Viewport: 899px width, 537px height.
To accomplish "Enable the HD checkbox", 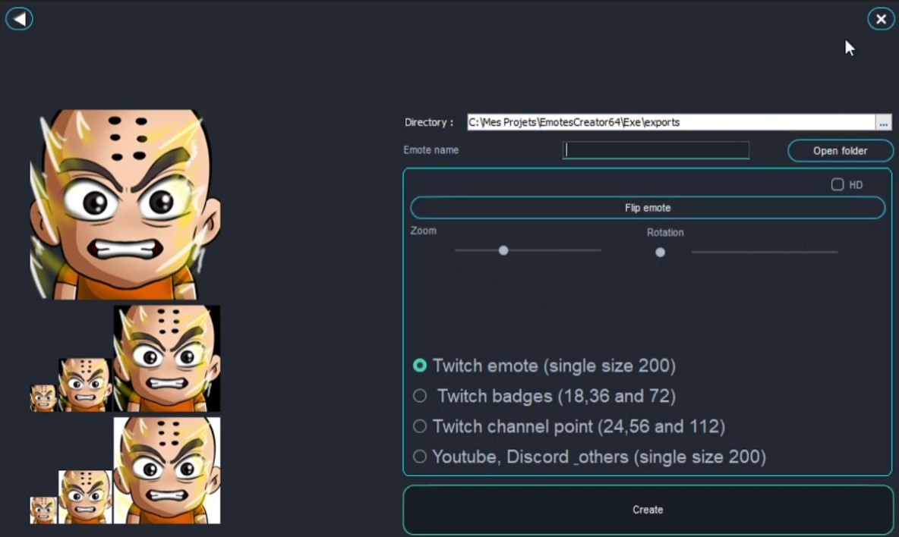I will click(837, 184).
